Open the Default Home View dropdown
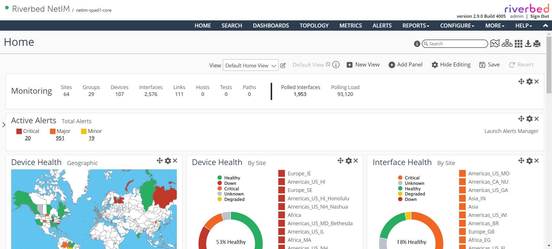 pos(250,65)
